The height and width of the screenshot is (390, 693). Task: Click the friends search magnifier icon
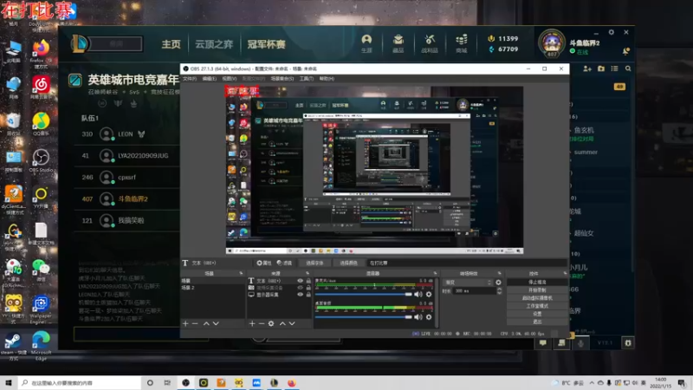click(x=628, y=68)
